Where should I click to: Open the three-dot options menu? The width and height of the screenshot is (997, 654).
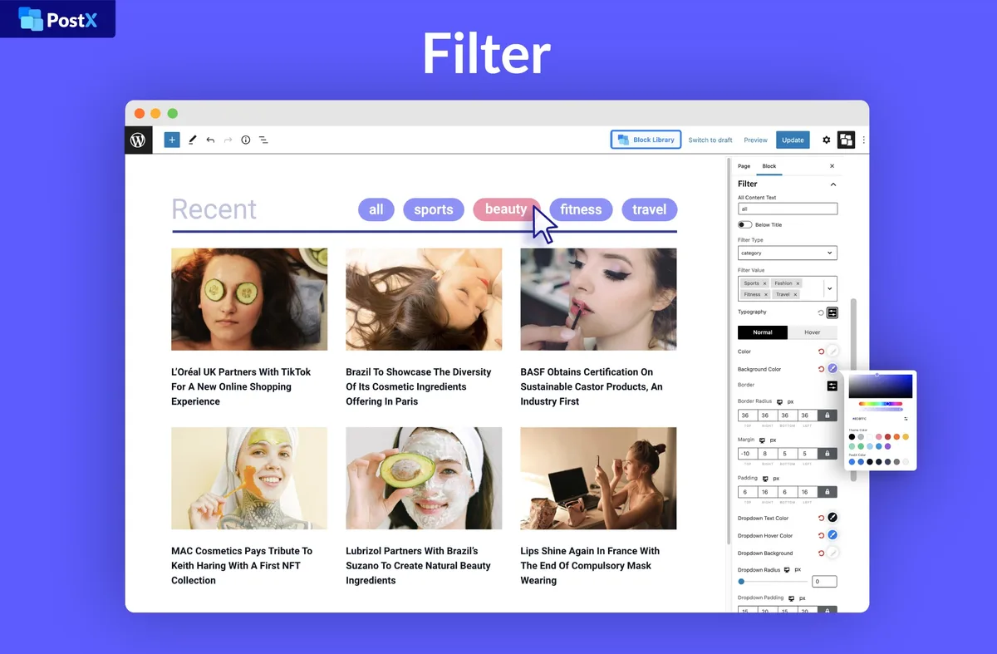click(x=863, y=140)
